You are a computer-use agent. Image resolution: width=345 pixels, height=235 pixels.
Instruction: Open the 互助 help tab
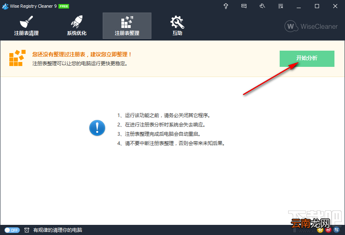pos(177,26)
